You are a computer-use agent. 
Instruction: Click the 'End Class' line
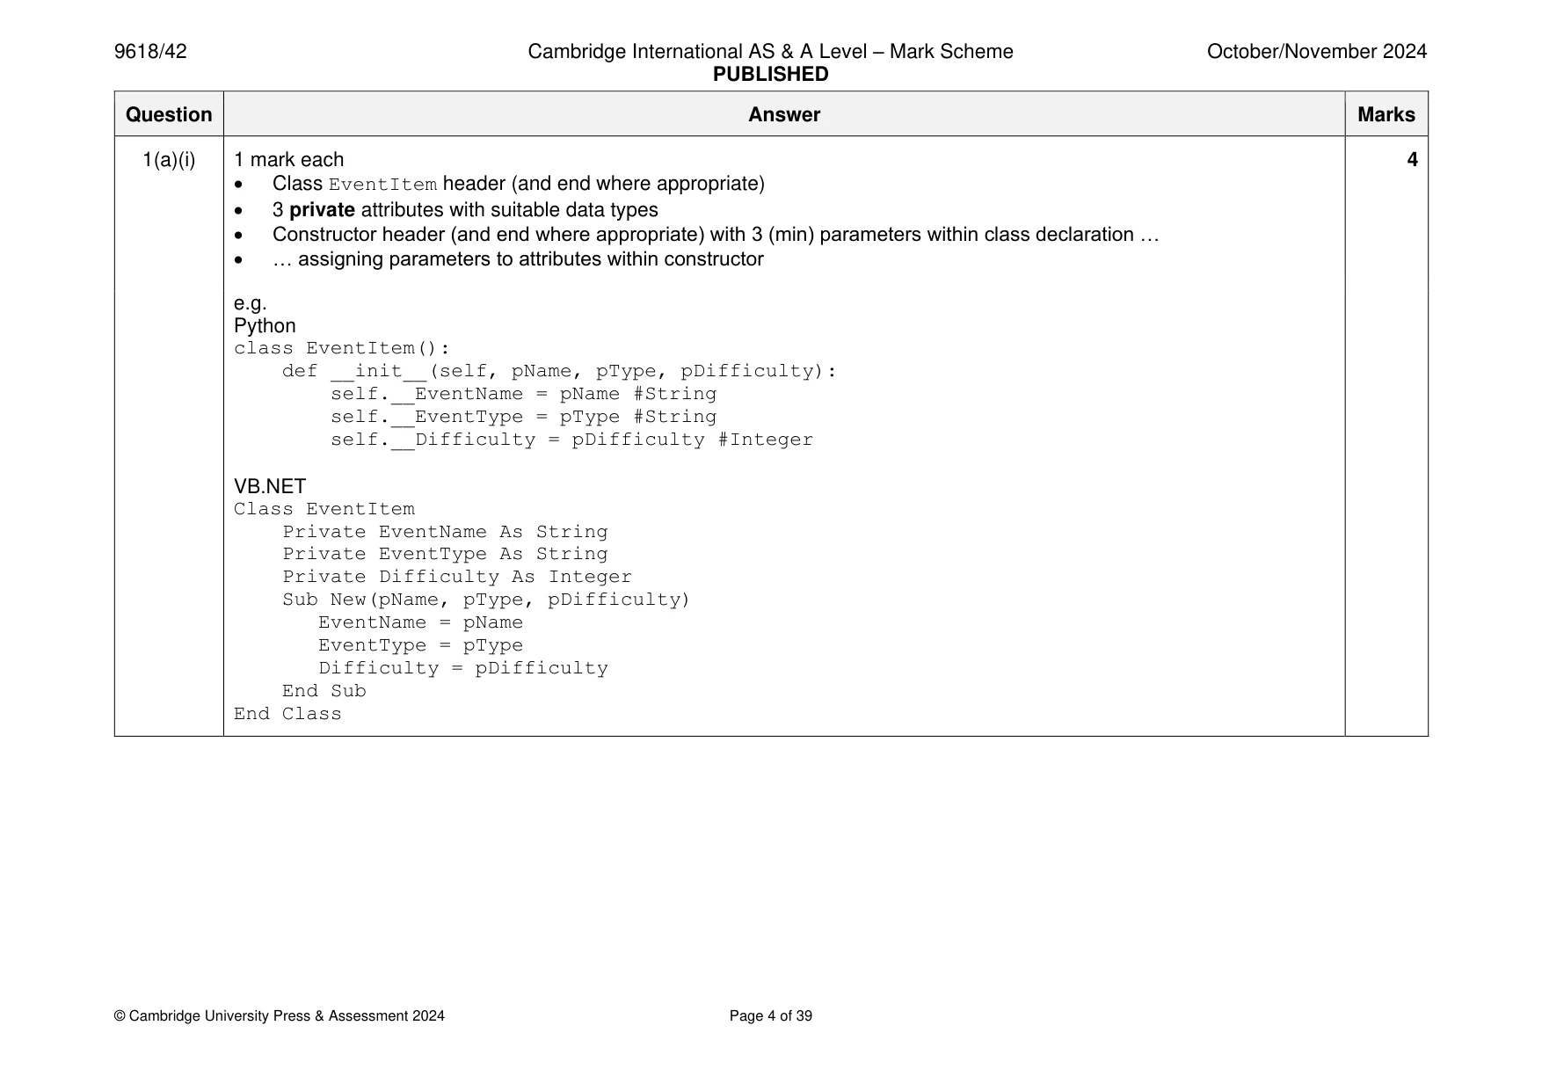[287, 714]
